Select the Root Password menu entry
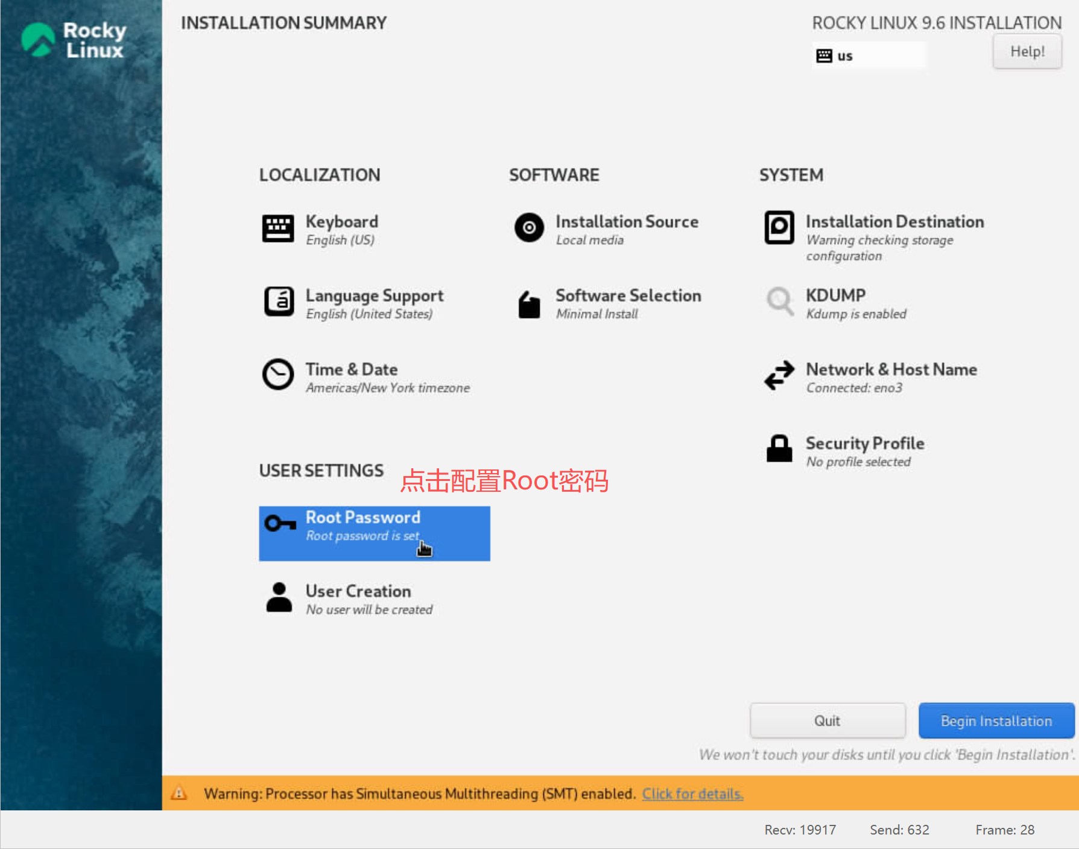The width and height of the screenshot is (1079, 849). [374, 533]
